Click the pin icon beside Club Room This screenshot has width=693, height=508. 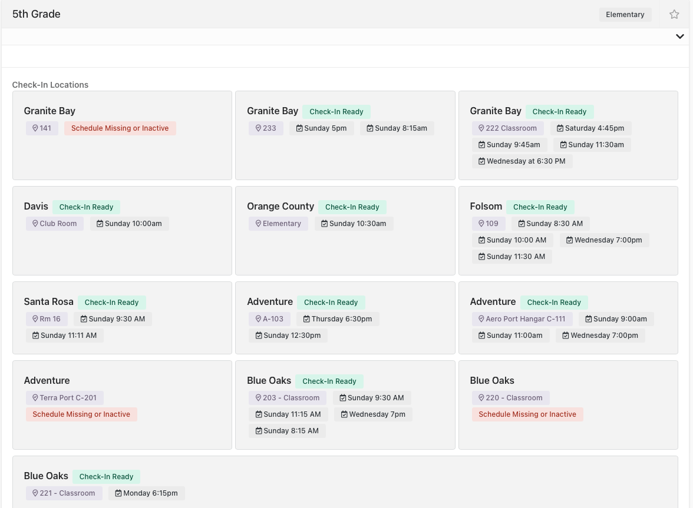pyautogui.click(x=35, y=223)
